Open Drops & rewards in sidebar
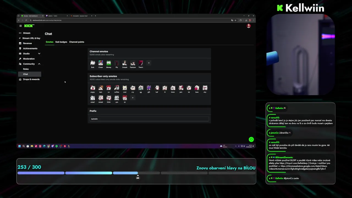 pos(30,79)
